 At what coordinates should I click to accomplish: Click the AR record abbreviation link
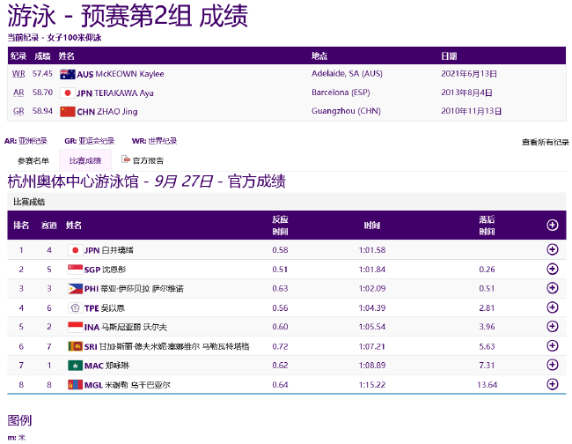coord(18,92)
